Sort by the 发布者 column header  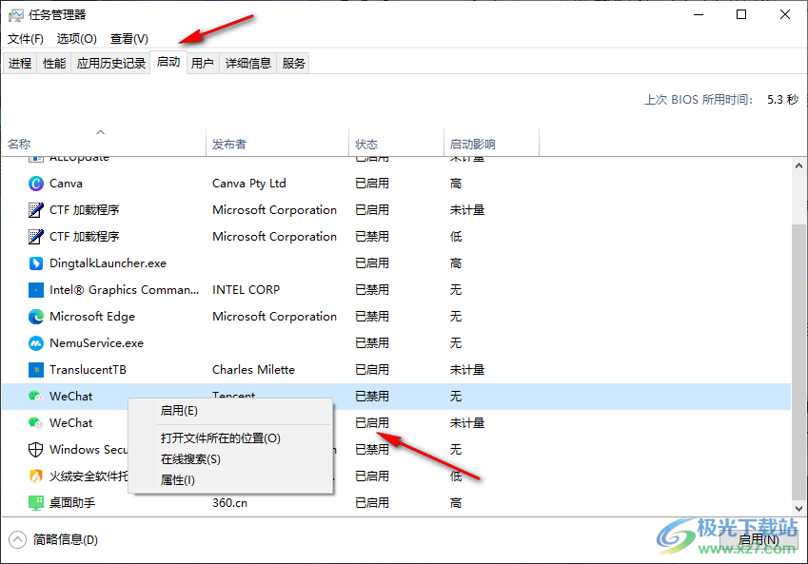(278, 142)
